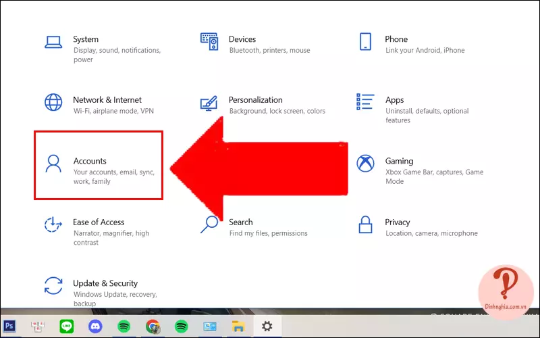This screenshot has height=338, width=540.
Task: Click the Search magnifying glass icon
Action: (x=209, y=224)
